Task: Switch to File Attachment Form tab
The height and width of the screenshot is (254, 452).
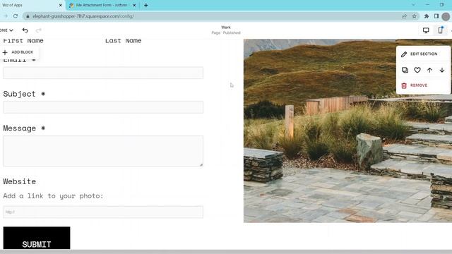Action: (x=102, y=5)
